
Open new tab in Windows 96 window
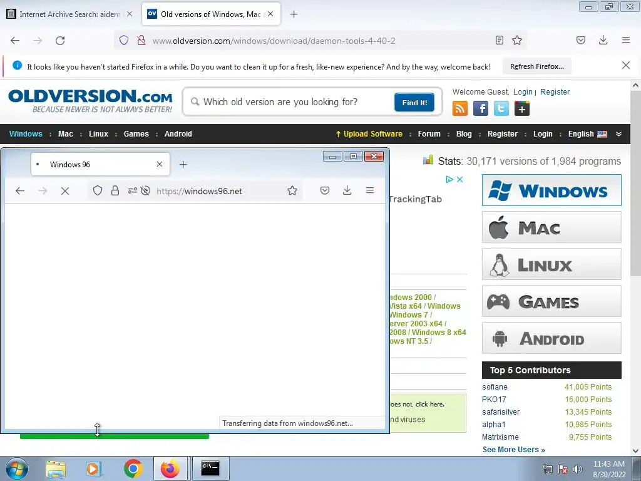coord(183,165)
